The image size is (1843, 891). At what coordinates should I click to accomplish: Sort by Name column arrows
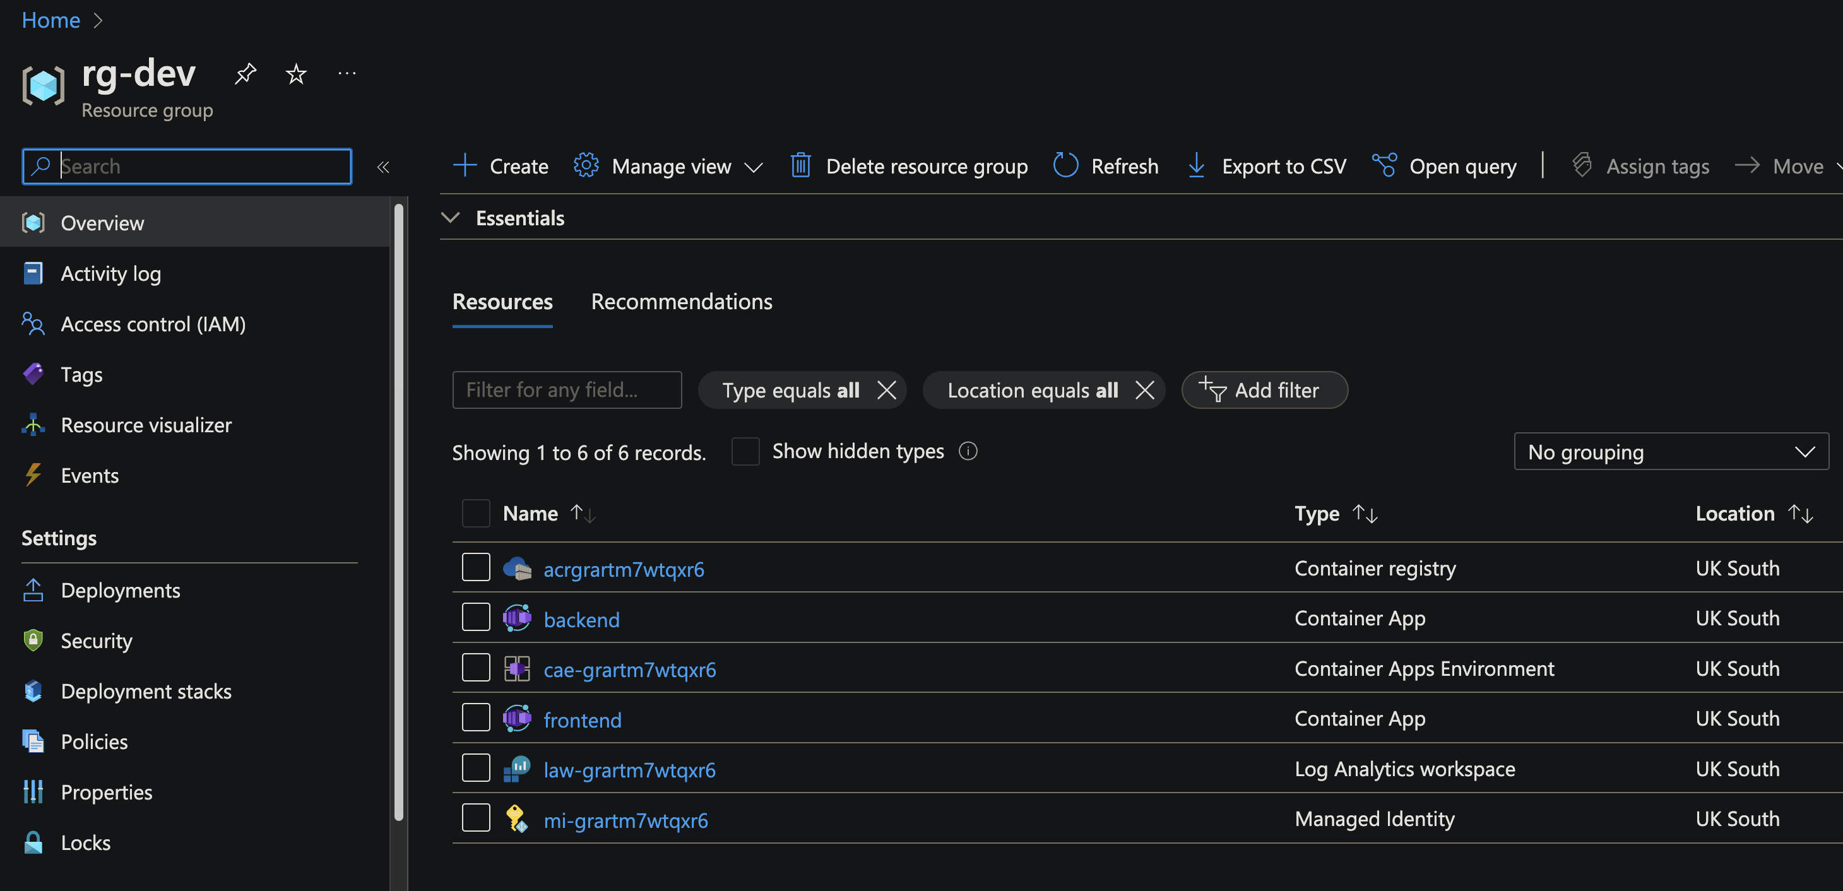[583, 514]
